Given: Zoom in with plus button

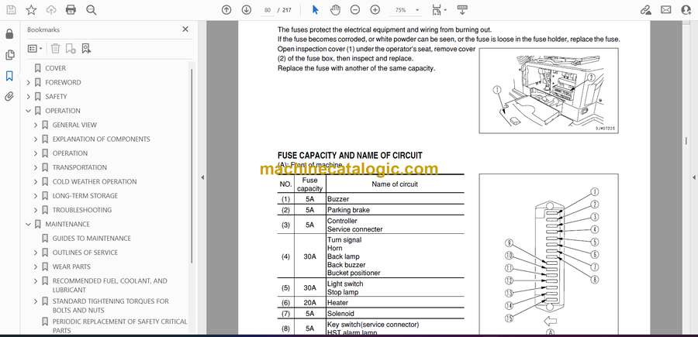Looking at the screenshot, I should click(375, 10).
